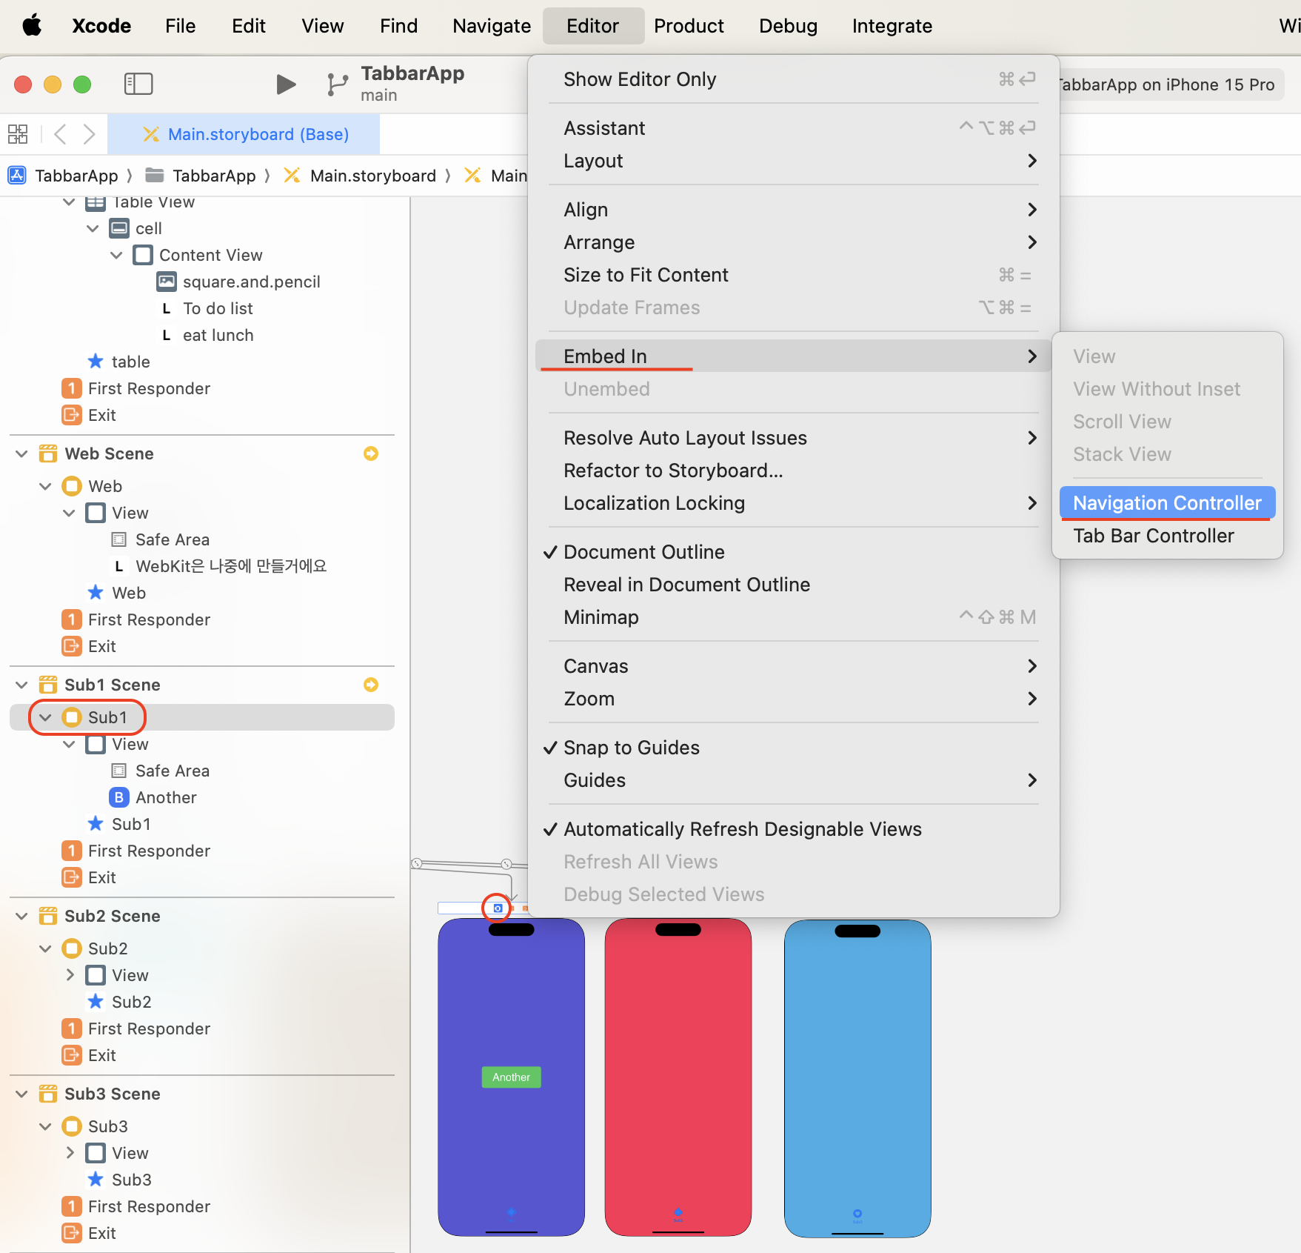Viewport: 1301px width, 1253px height.
Task: Collapse the Sub3 Scene disclosure triangle
Action: click(x=21, y=1094)
